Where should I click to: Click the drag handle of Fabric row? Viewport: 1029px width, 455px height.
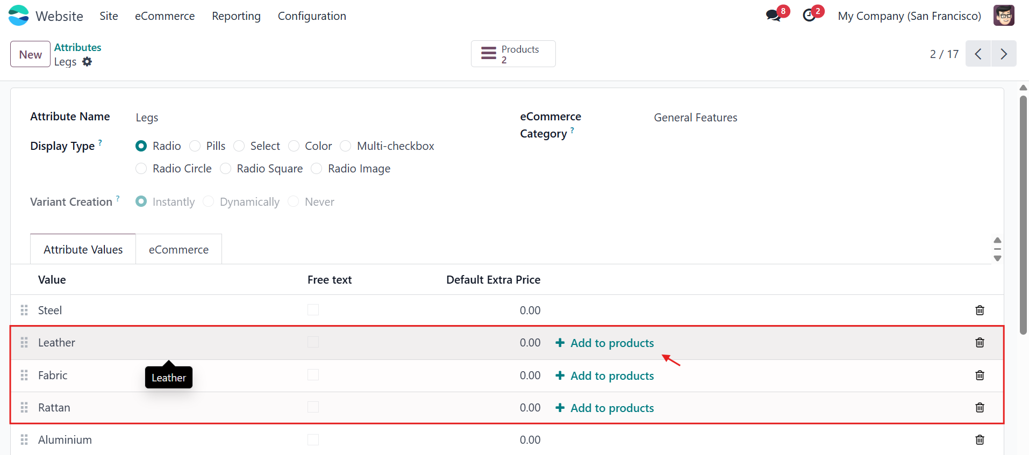pos(24,375)
